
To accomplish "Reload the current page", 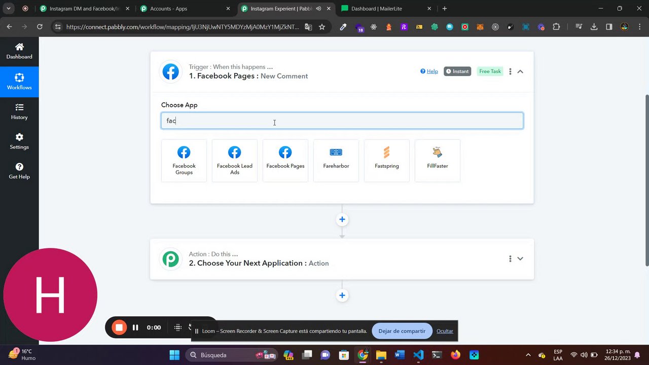I will pyautogui.click(x=40, y=27).
